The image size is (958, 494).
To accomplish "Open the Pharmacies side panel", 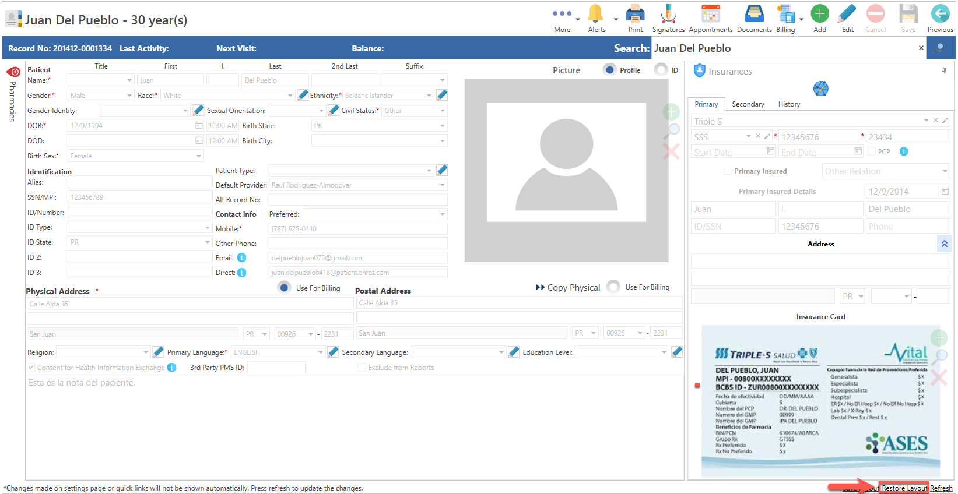I will pos(12,93).
